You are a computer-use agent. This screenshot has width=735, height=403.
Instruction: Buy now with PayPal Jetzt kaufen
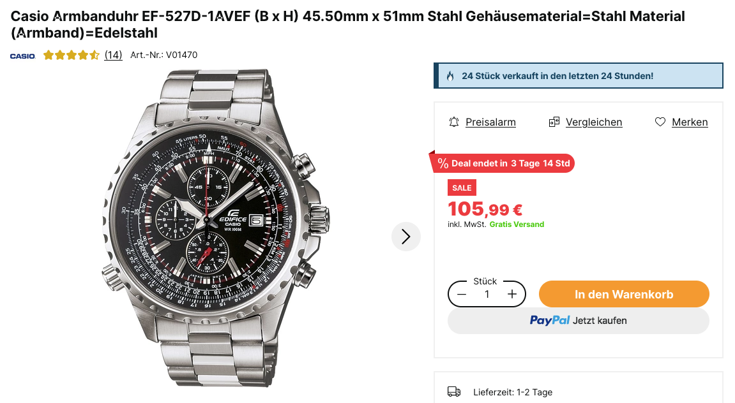(578, 321)
